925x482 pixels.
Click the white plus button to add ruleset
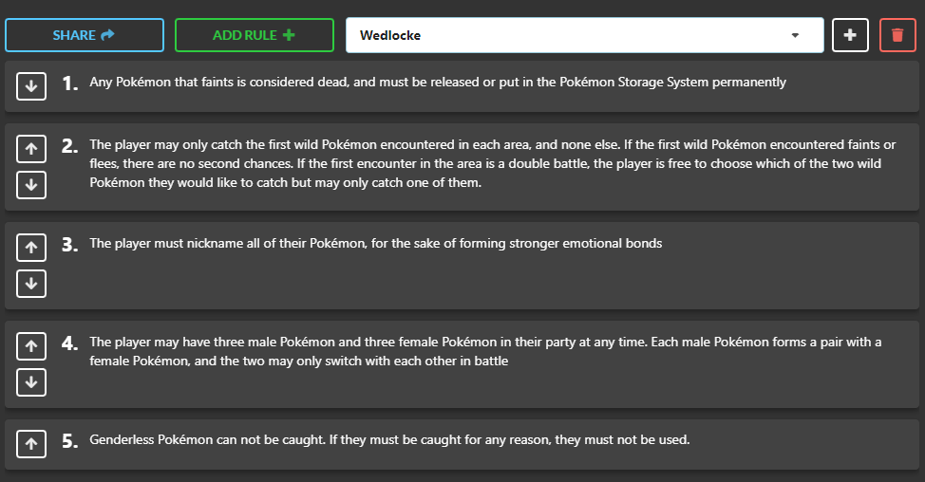(850, 35)
